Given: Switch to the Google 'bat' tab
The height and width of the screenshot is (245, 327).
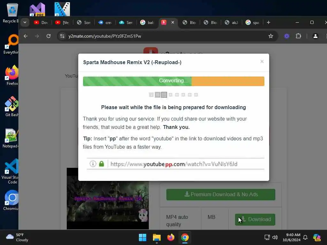Looking at the screenshot, I should (147, 23).
